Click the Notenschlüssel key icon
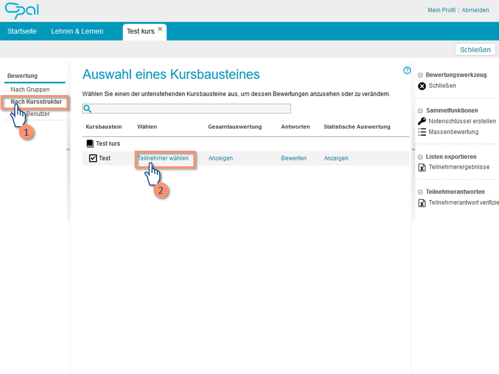 point(422,121)
